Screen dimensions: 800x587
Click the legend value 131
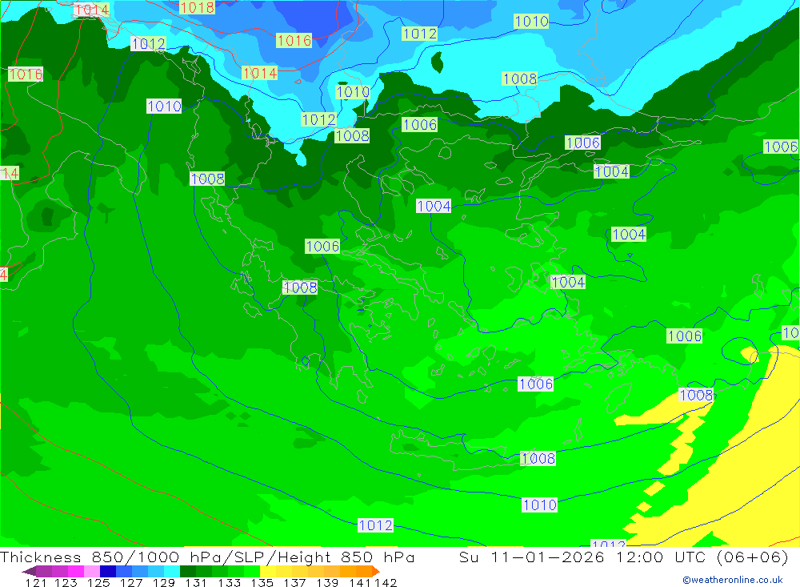coord(196,582)
